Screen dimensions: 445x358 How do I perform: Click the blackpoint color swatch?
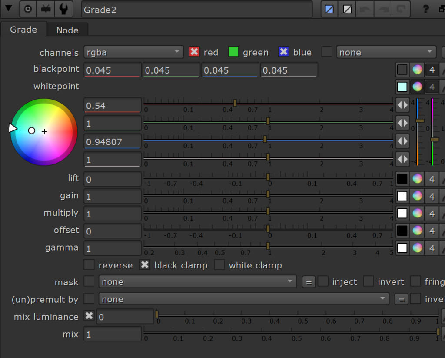pyautogui.click(x=402, y=70)
